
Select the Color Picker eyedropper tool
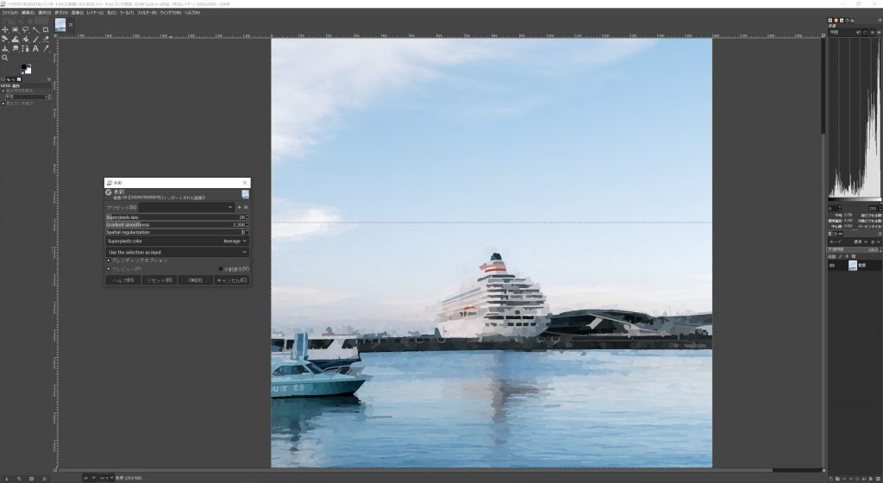coord(46,48)
